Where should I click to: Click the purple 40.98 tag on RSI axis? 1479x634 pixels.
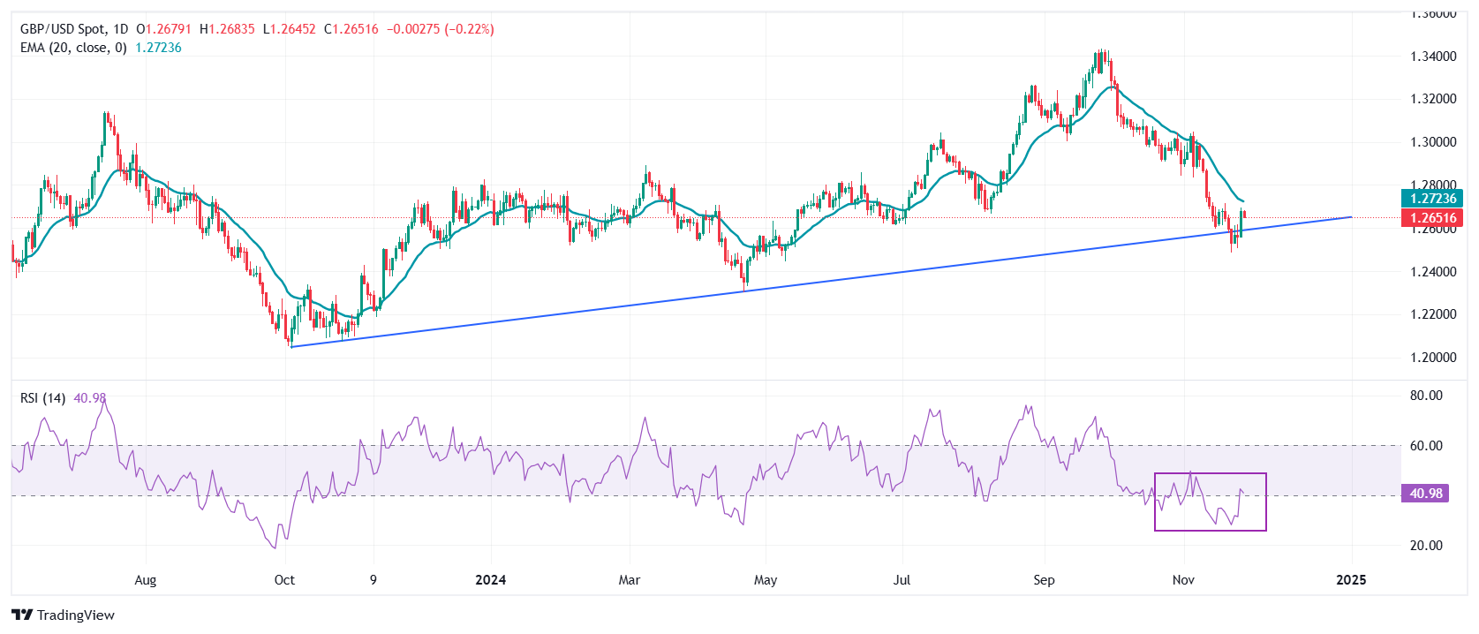1426,494
